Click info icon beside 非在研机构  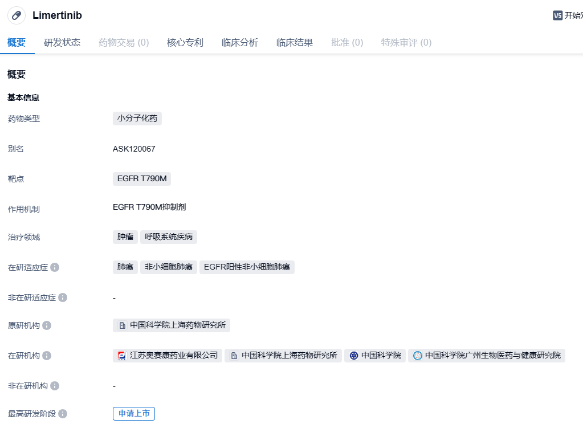click(x=55, y=386)
